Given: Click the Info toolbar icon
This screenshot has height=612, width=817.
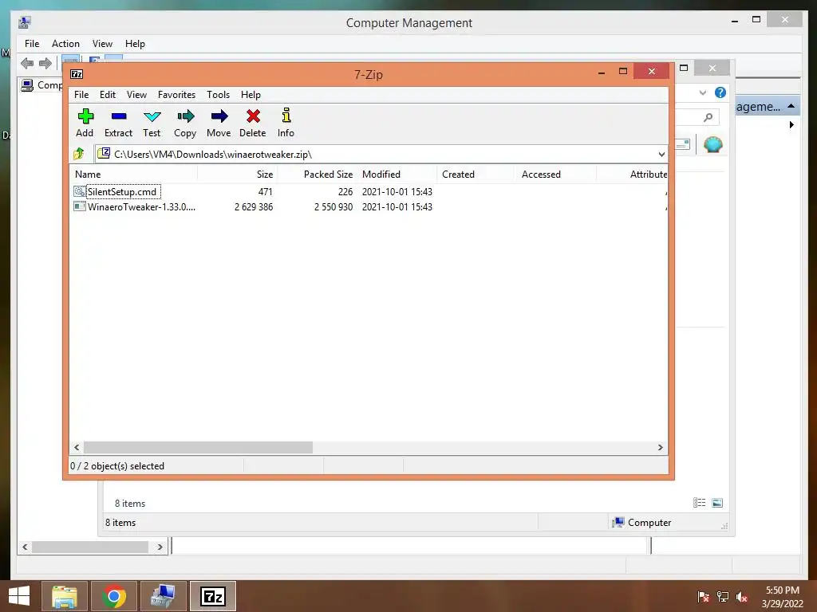Looking at the screenshot, I should [x=286, y=122].
